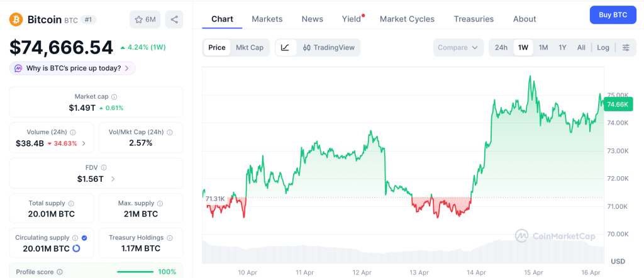Click the share icon beside Bitcoin title

coord(174,19)
